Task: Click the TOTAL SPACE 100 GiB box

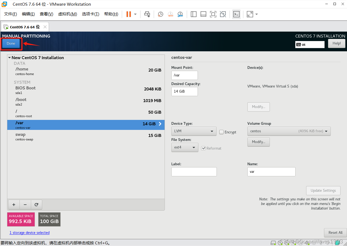Action: [49, 219]
